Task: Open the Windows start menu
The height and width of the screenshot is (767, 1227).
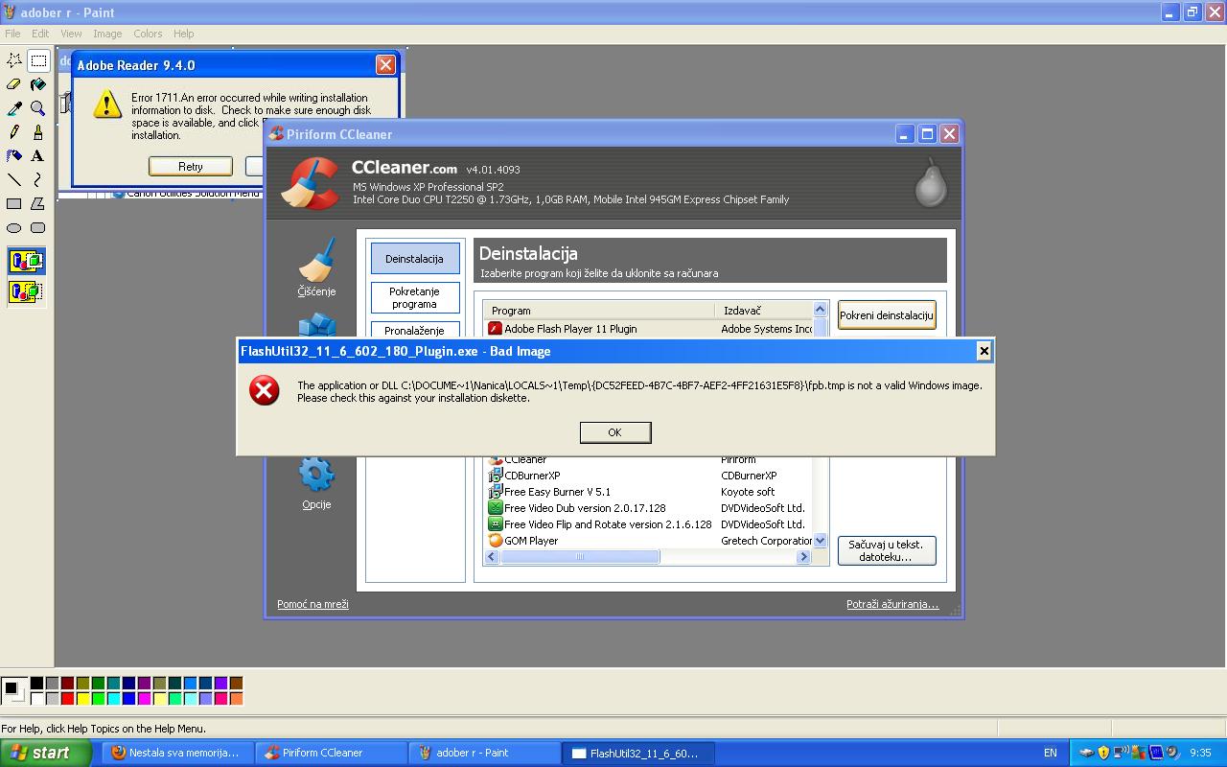Action: click(45, 753)
